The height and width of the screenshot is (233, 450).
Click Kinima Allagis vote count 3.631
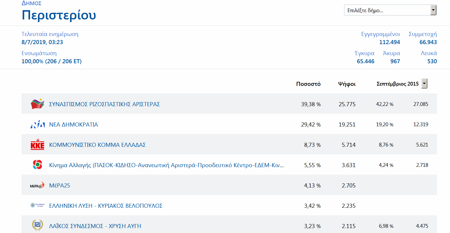(349, 165)
